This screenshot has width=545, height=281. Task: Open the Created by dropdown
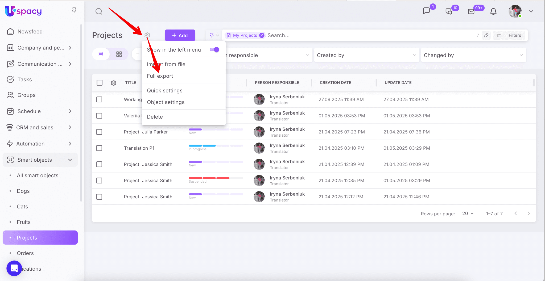[366, 55]
